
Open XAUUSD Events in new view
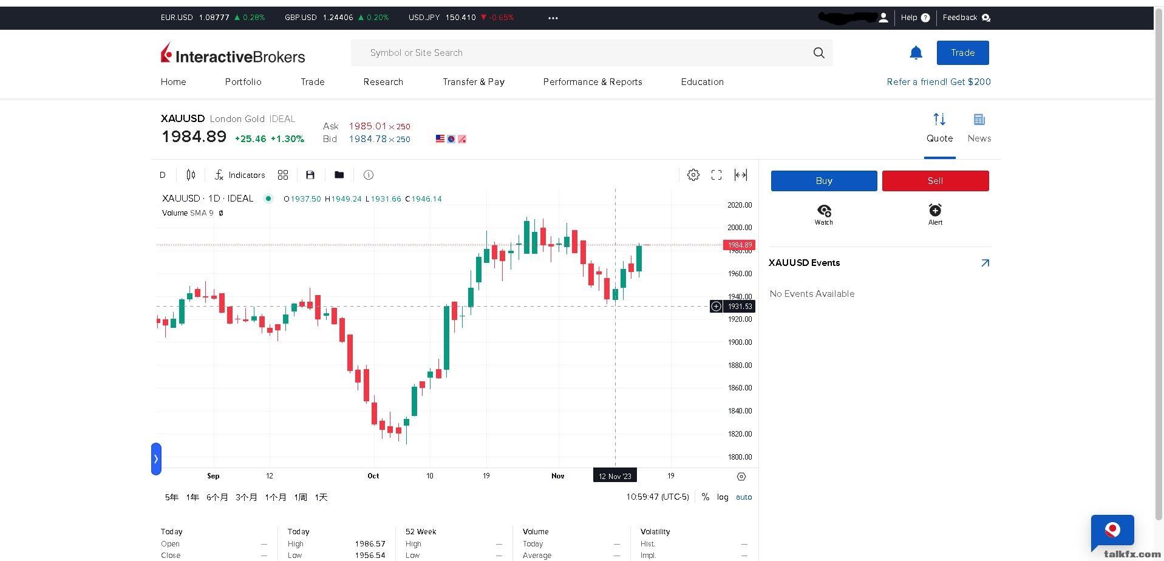click(x=985, y=263)
